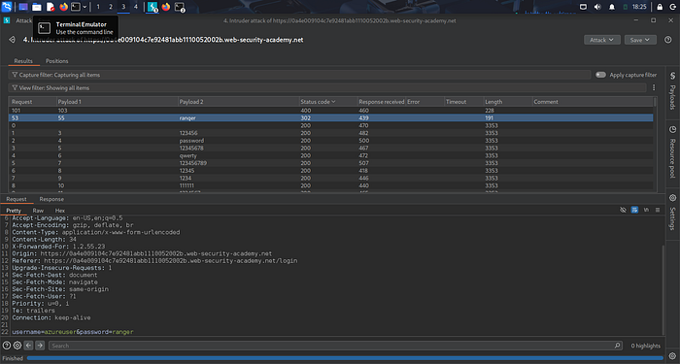Switch to workspace 2

click(x=111, y=7)
